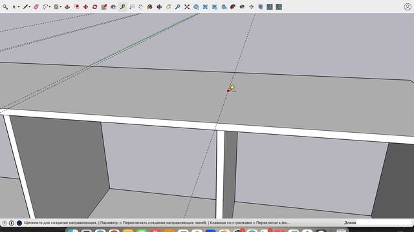414x232 pixels.
Task: Expand the Line tool dropdown arrow
Action: tap(30, 7)
